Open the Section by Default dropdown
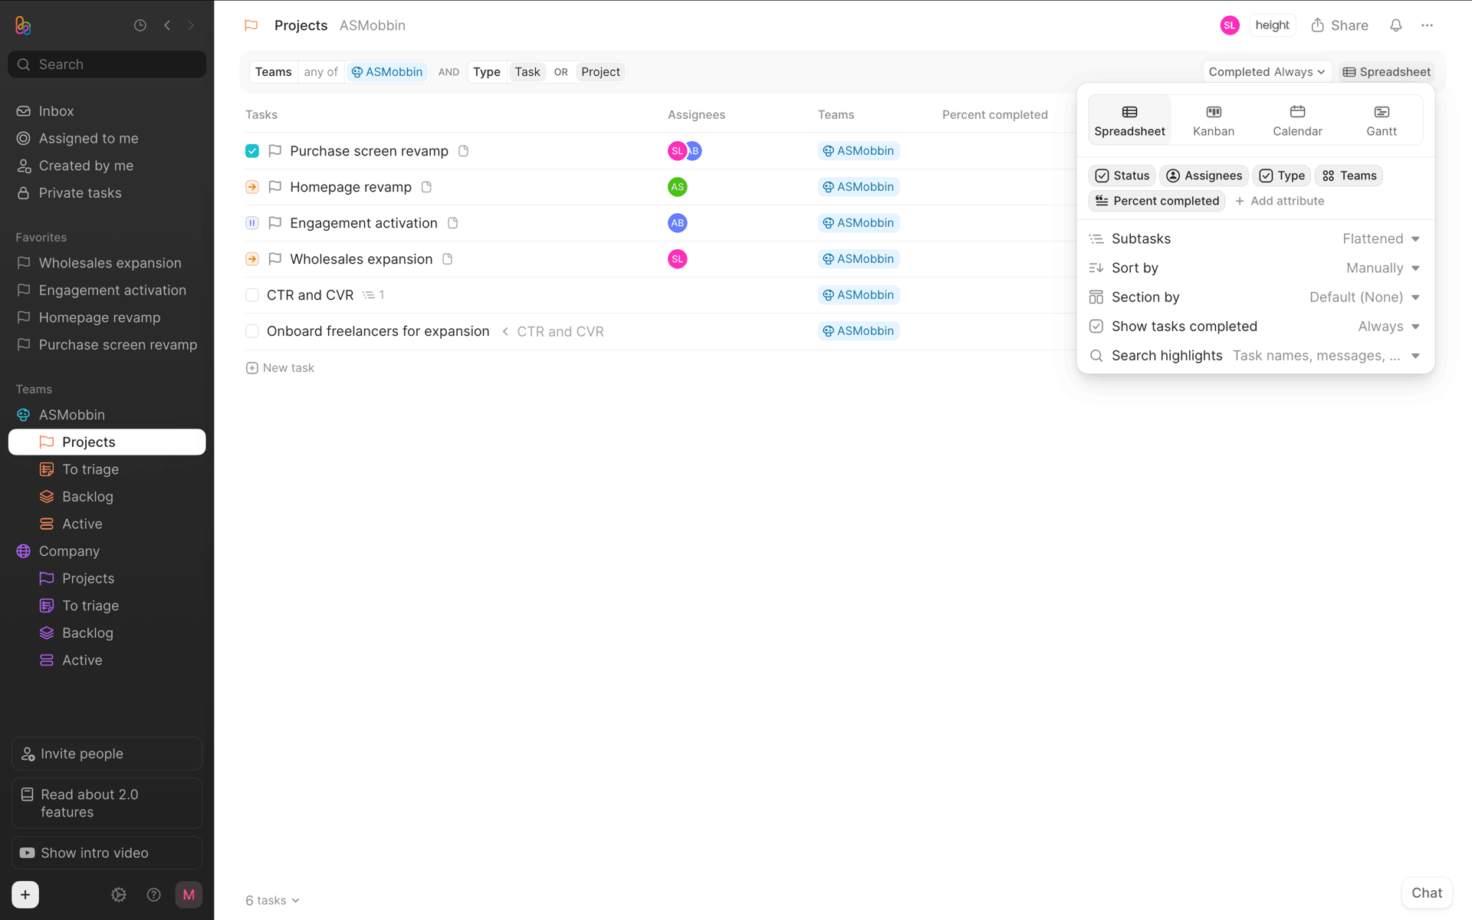 point(1365,297)
